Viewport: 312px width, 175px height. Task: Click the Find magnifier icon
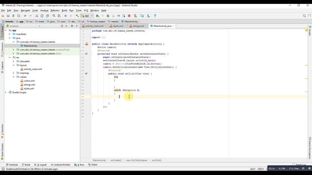point(54,16)
